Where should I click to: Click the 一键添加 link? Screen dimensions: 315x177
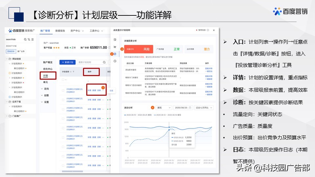tap(209, 71)
